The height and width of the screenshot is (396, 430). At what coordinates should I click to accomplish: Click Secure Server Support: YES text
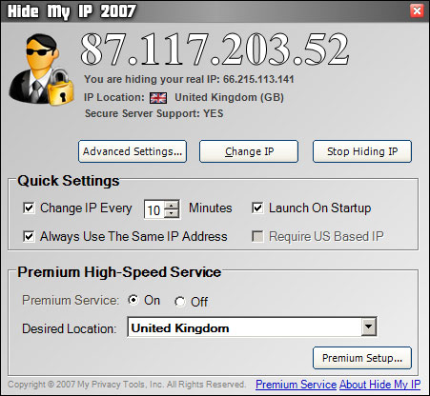click(x=154, y=113)
